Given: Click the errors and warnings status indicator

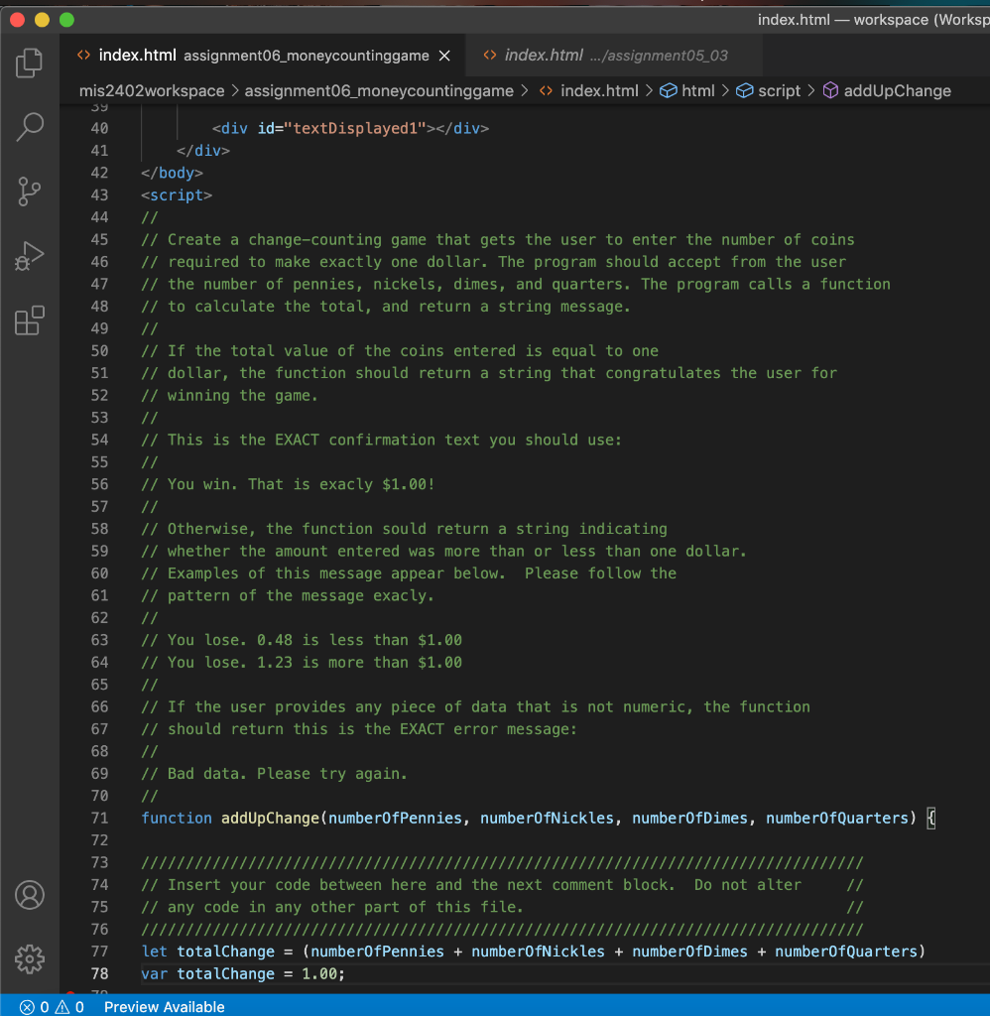Looking at the screenshot, I should [52, 1006].
